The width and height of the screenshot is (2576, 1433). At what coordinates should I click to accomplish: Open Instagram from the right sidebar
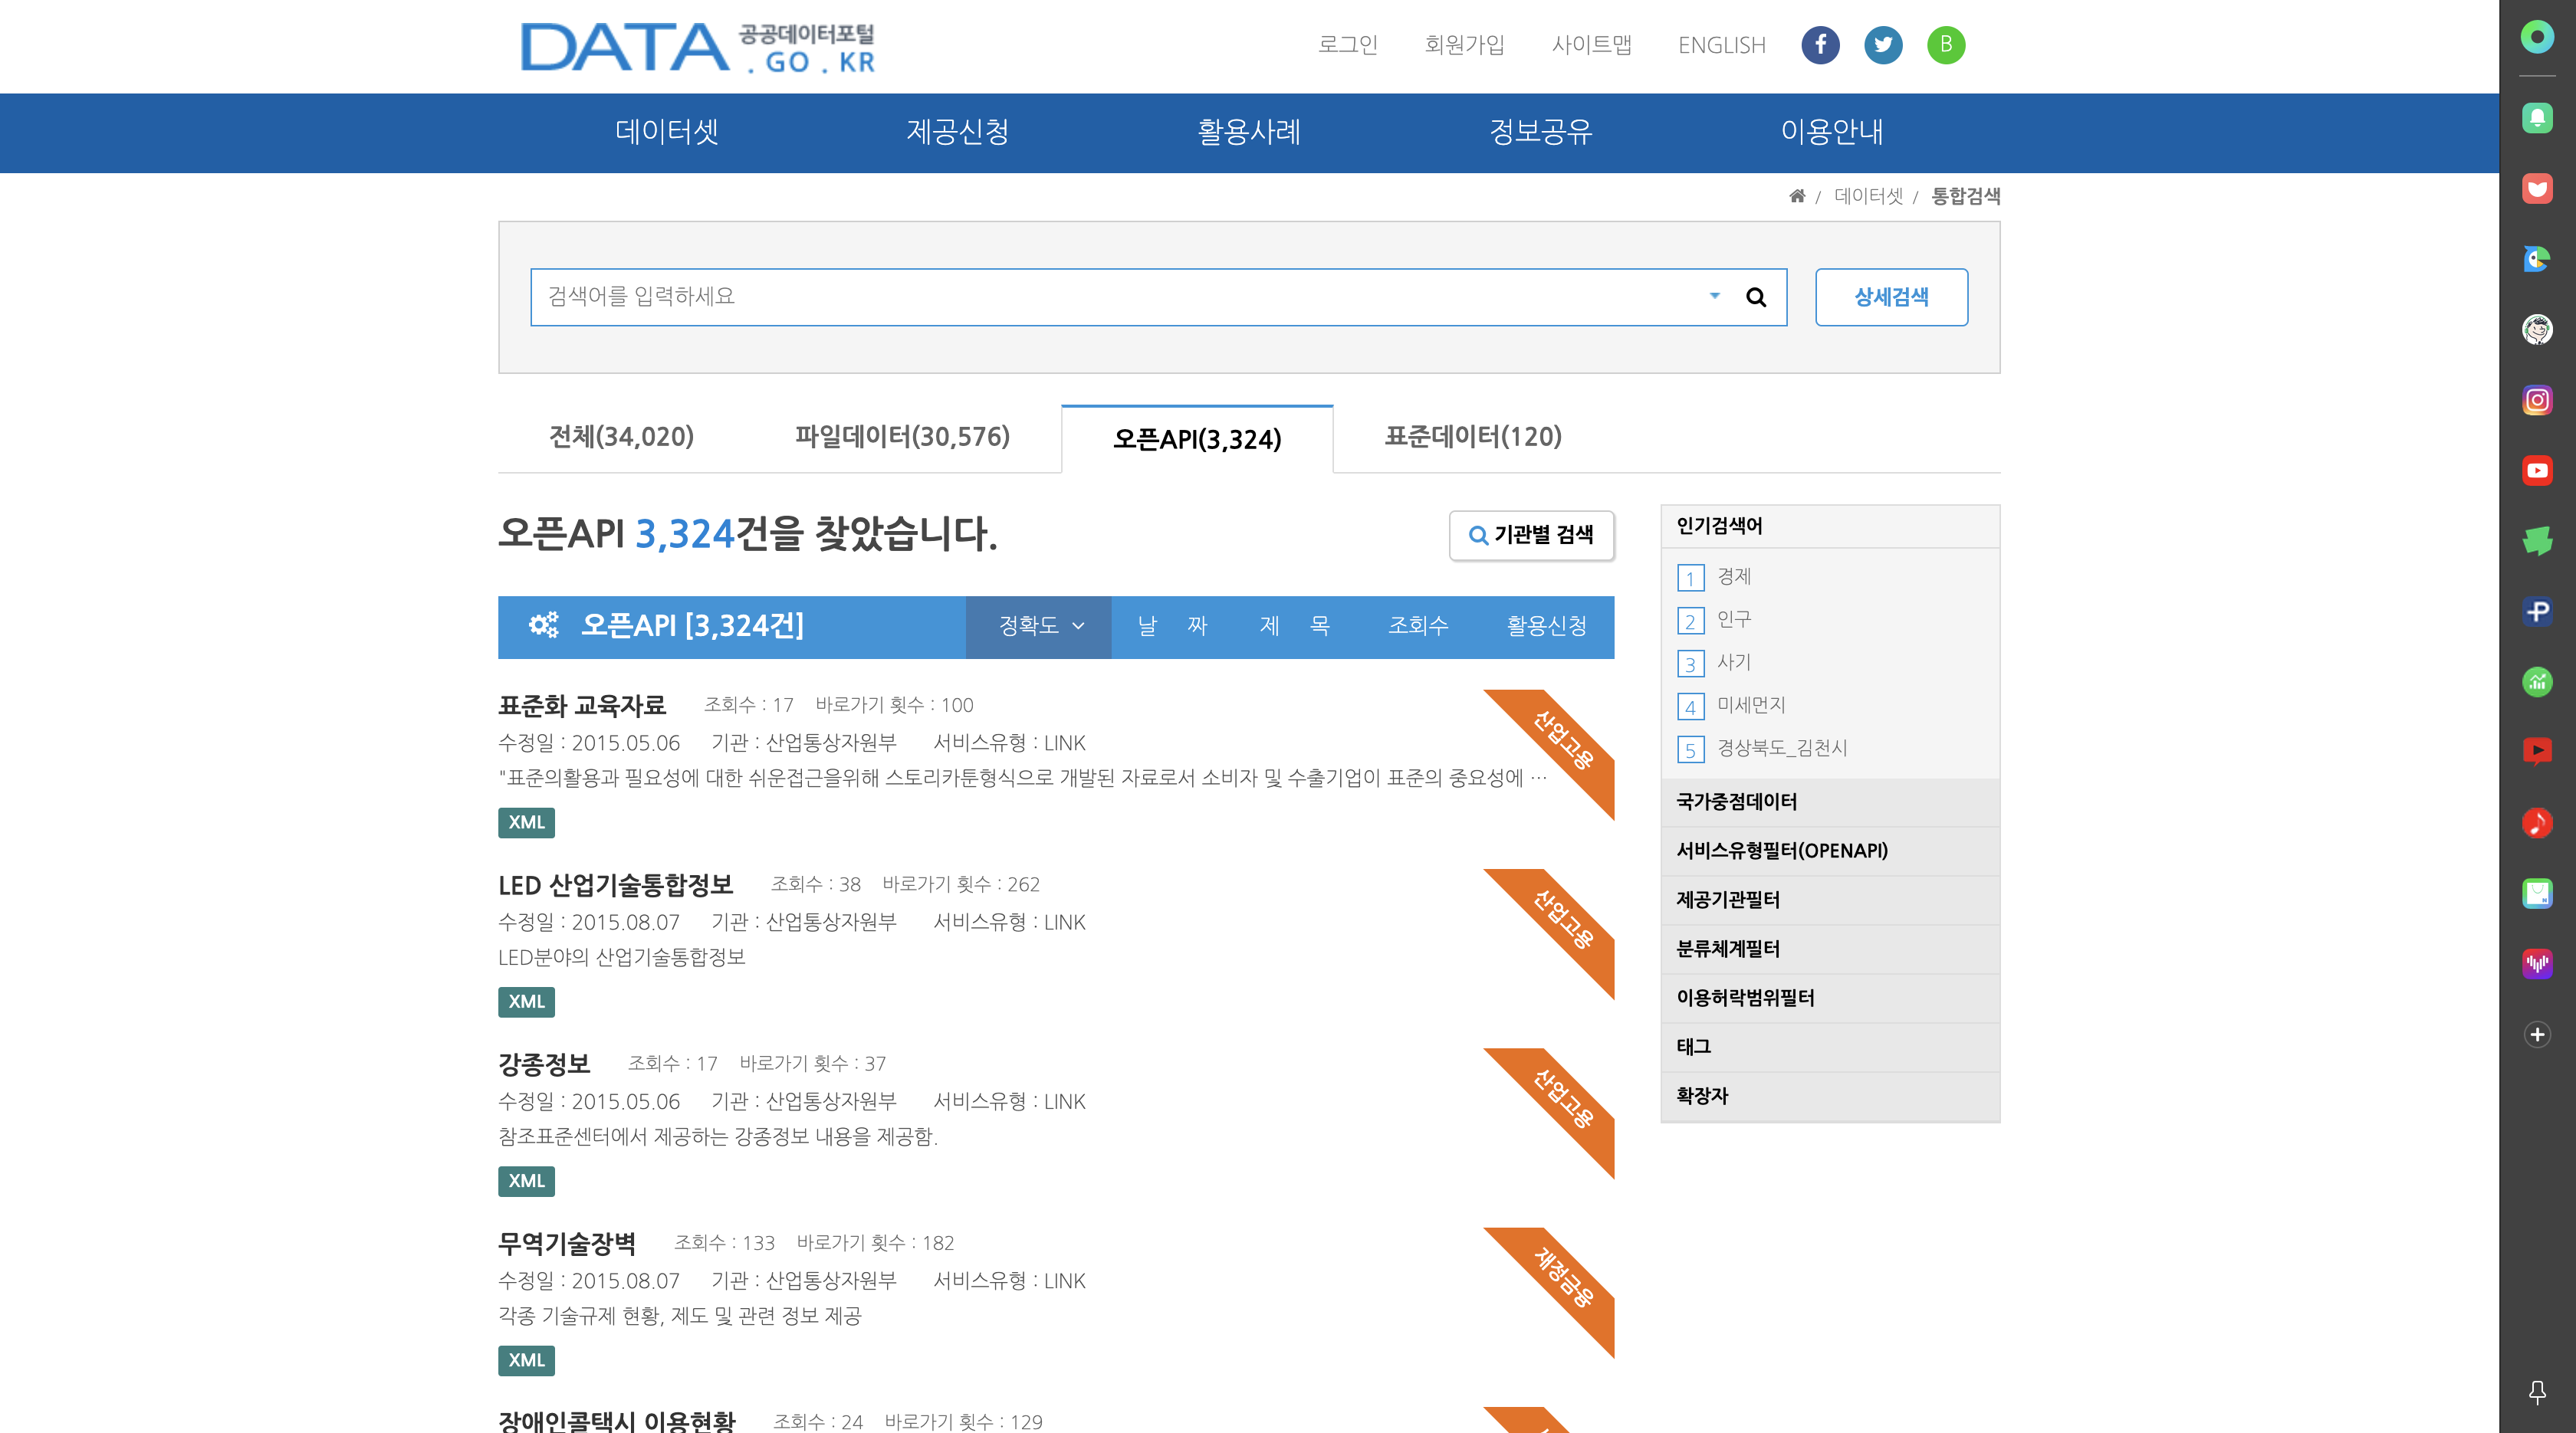click(x=2536, y=400)
